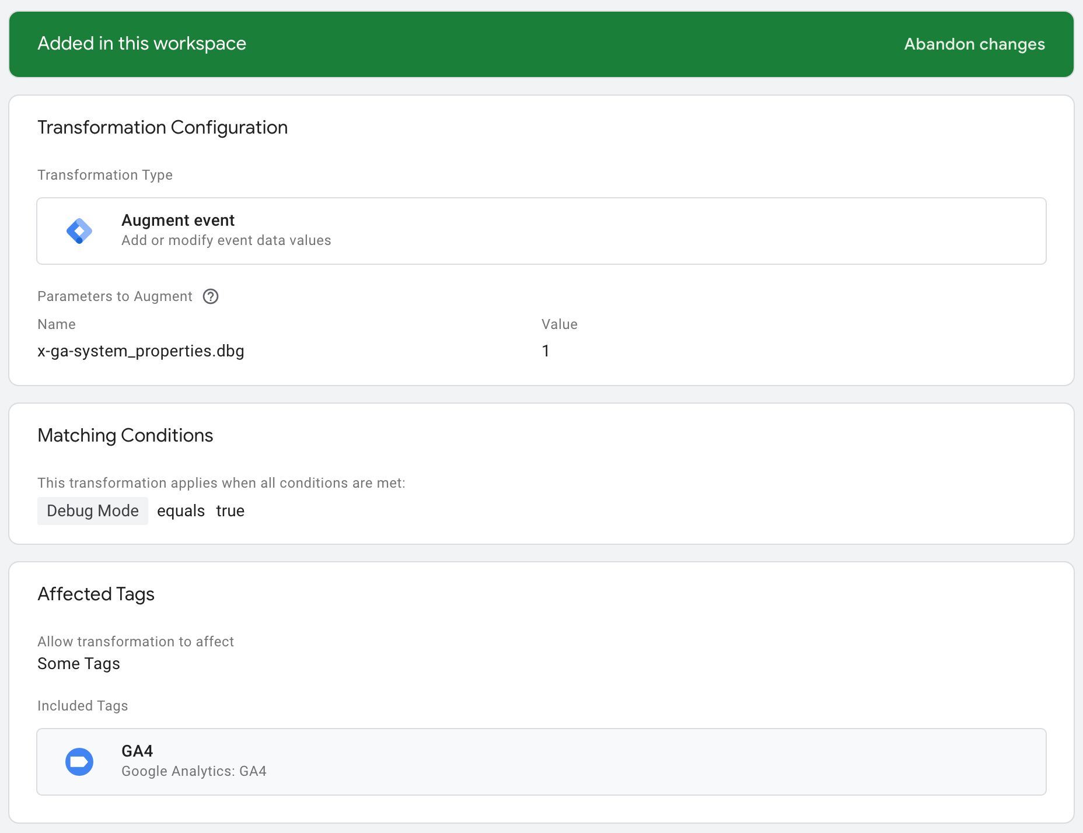1083x833 pixels.
Task: Open the Parameters to Augment help icon
Action: pos(211,296)
